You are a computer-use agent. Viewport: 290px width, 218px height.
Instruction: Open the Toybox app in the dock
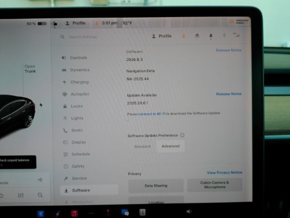tap(58, 214)
